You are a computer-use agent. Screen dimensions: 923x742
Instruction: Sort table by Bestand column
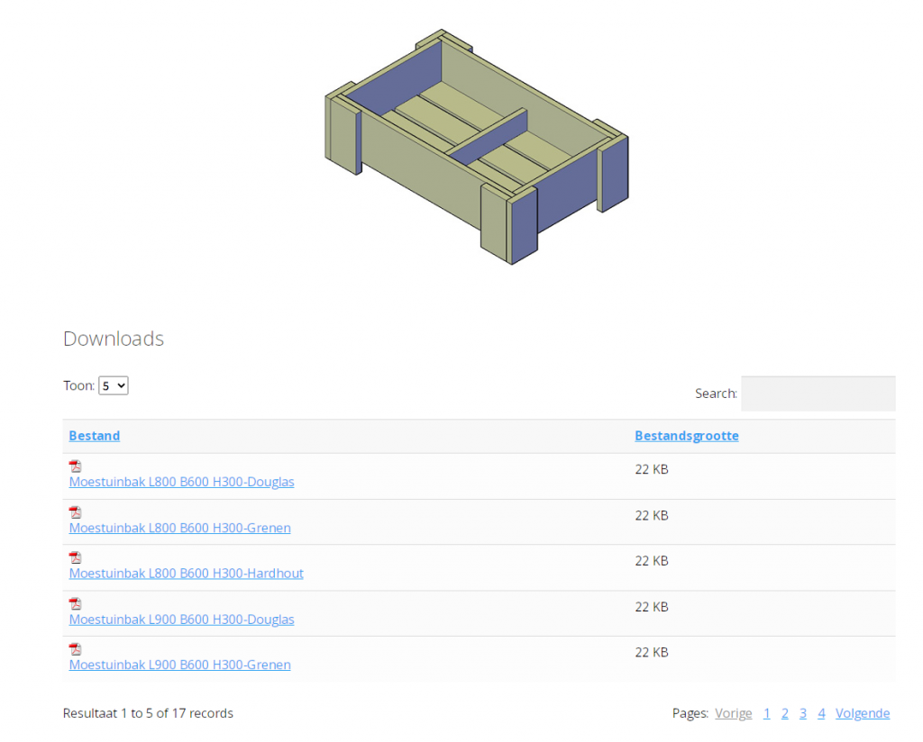95,436
